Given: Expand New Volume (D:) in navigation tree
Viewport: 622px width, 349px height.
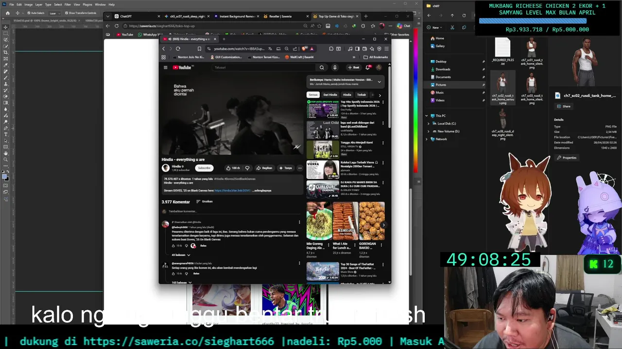Looking at the screenshot, I should point(429,131).
